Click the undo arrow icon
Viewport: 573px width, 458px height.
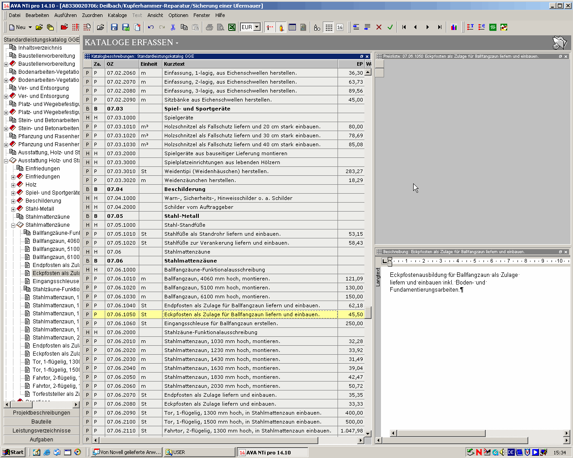point(151,27)
